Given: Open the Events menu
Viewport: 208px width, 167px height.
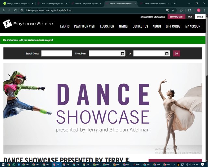Looking at the screenshot, I should pos(65,26).
